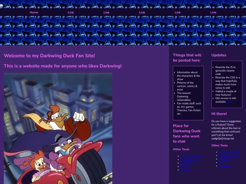This screenshot has width=246, height=184.
Task: Click 'Things that will be posted here:' heading
Action: point(187,58)
